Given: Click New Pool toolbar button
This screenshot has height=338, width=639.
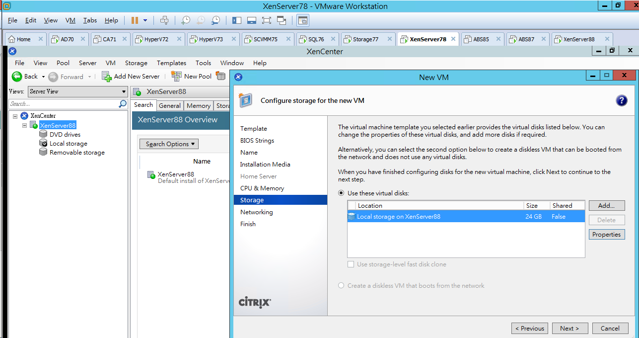Looking at the screenshot, I should [x=191, y=76].
